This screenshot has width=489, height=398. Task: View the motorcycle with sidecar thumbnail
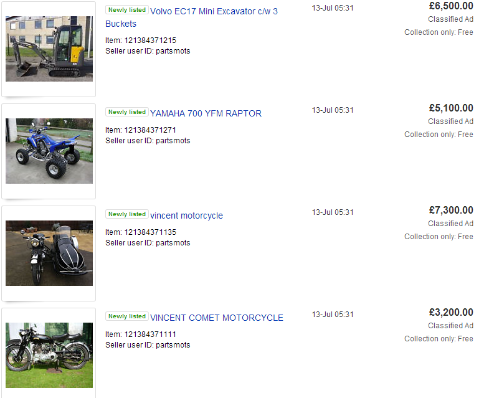click(x=49, y=253)
